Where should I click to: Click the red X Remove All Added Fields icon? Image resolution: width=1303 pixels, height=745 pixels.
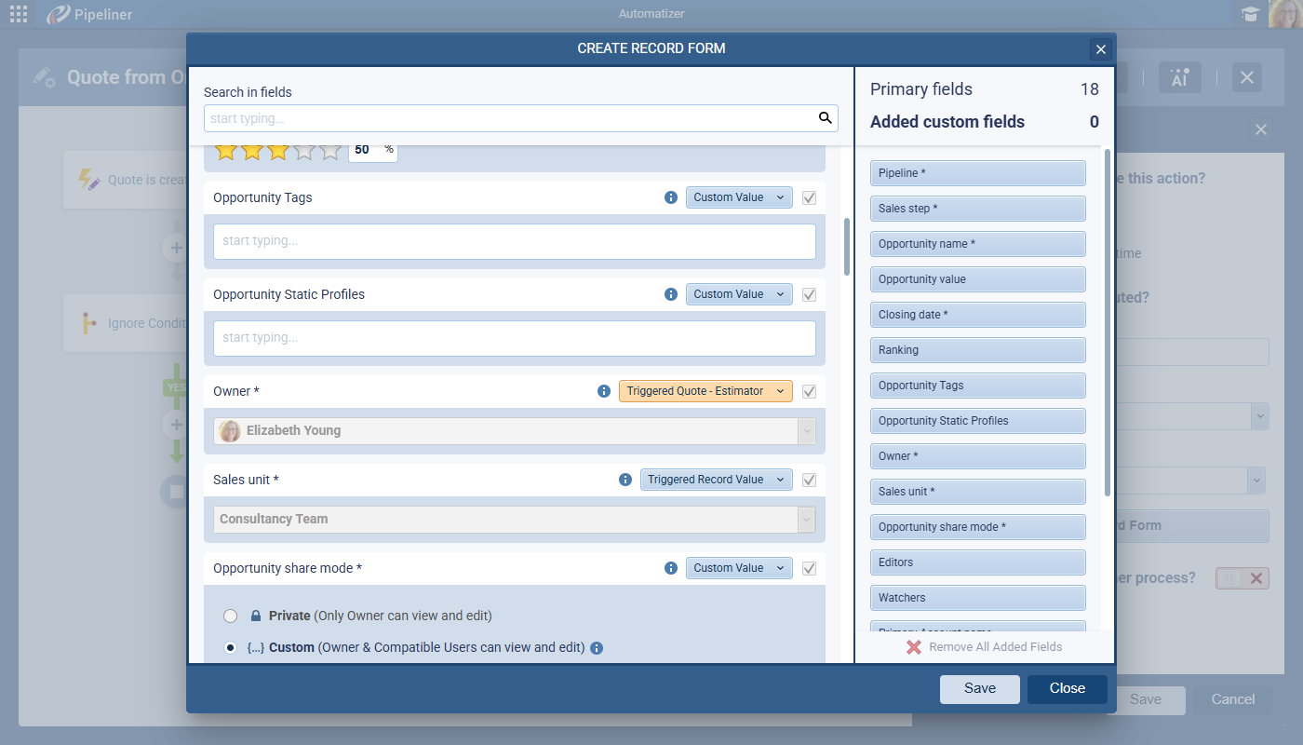(914, 646)
